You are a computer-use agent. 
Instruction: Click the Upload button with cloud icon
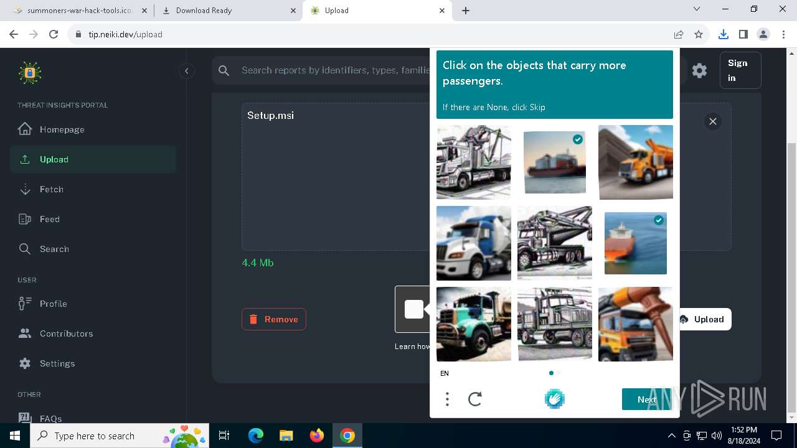(704, 319)
